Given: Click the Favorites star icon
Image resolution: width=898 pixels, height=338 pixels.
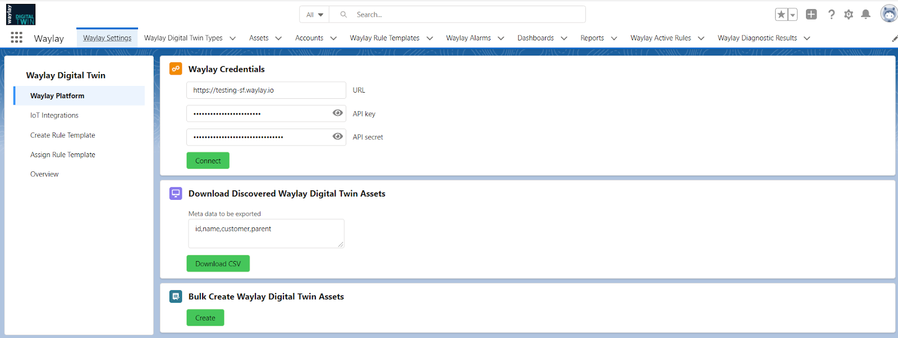Looking at the screenshot, I should (781, 15).
